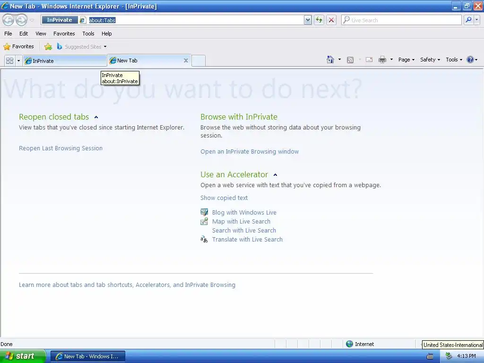The image size is (484, 363).
Task: Click the Translate with Live Search link
Action: point(247,239)
